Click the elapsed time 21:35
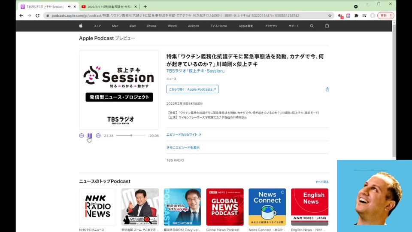Image resolution: width=412 pixels, height=232 pixels. coord(109,136)
